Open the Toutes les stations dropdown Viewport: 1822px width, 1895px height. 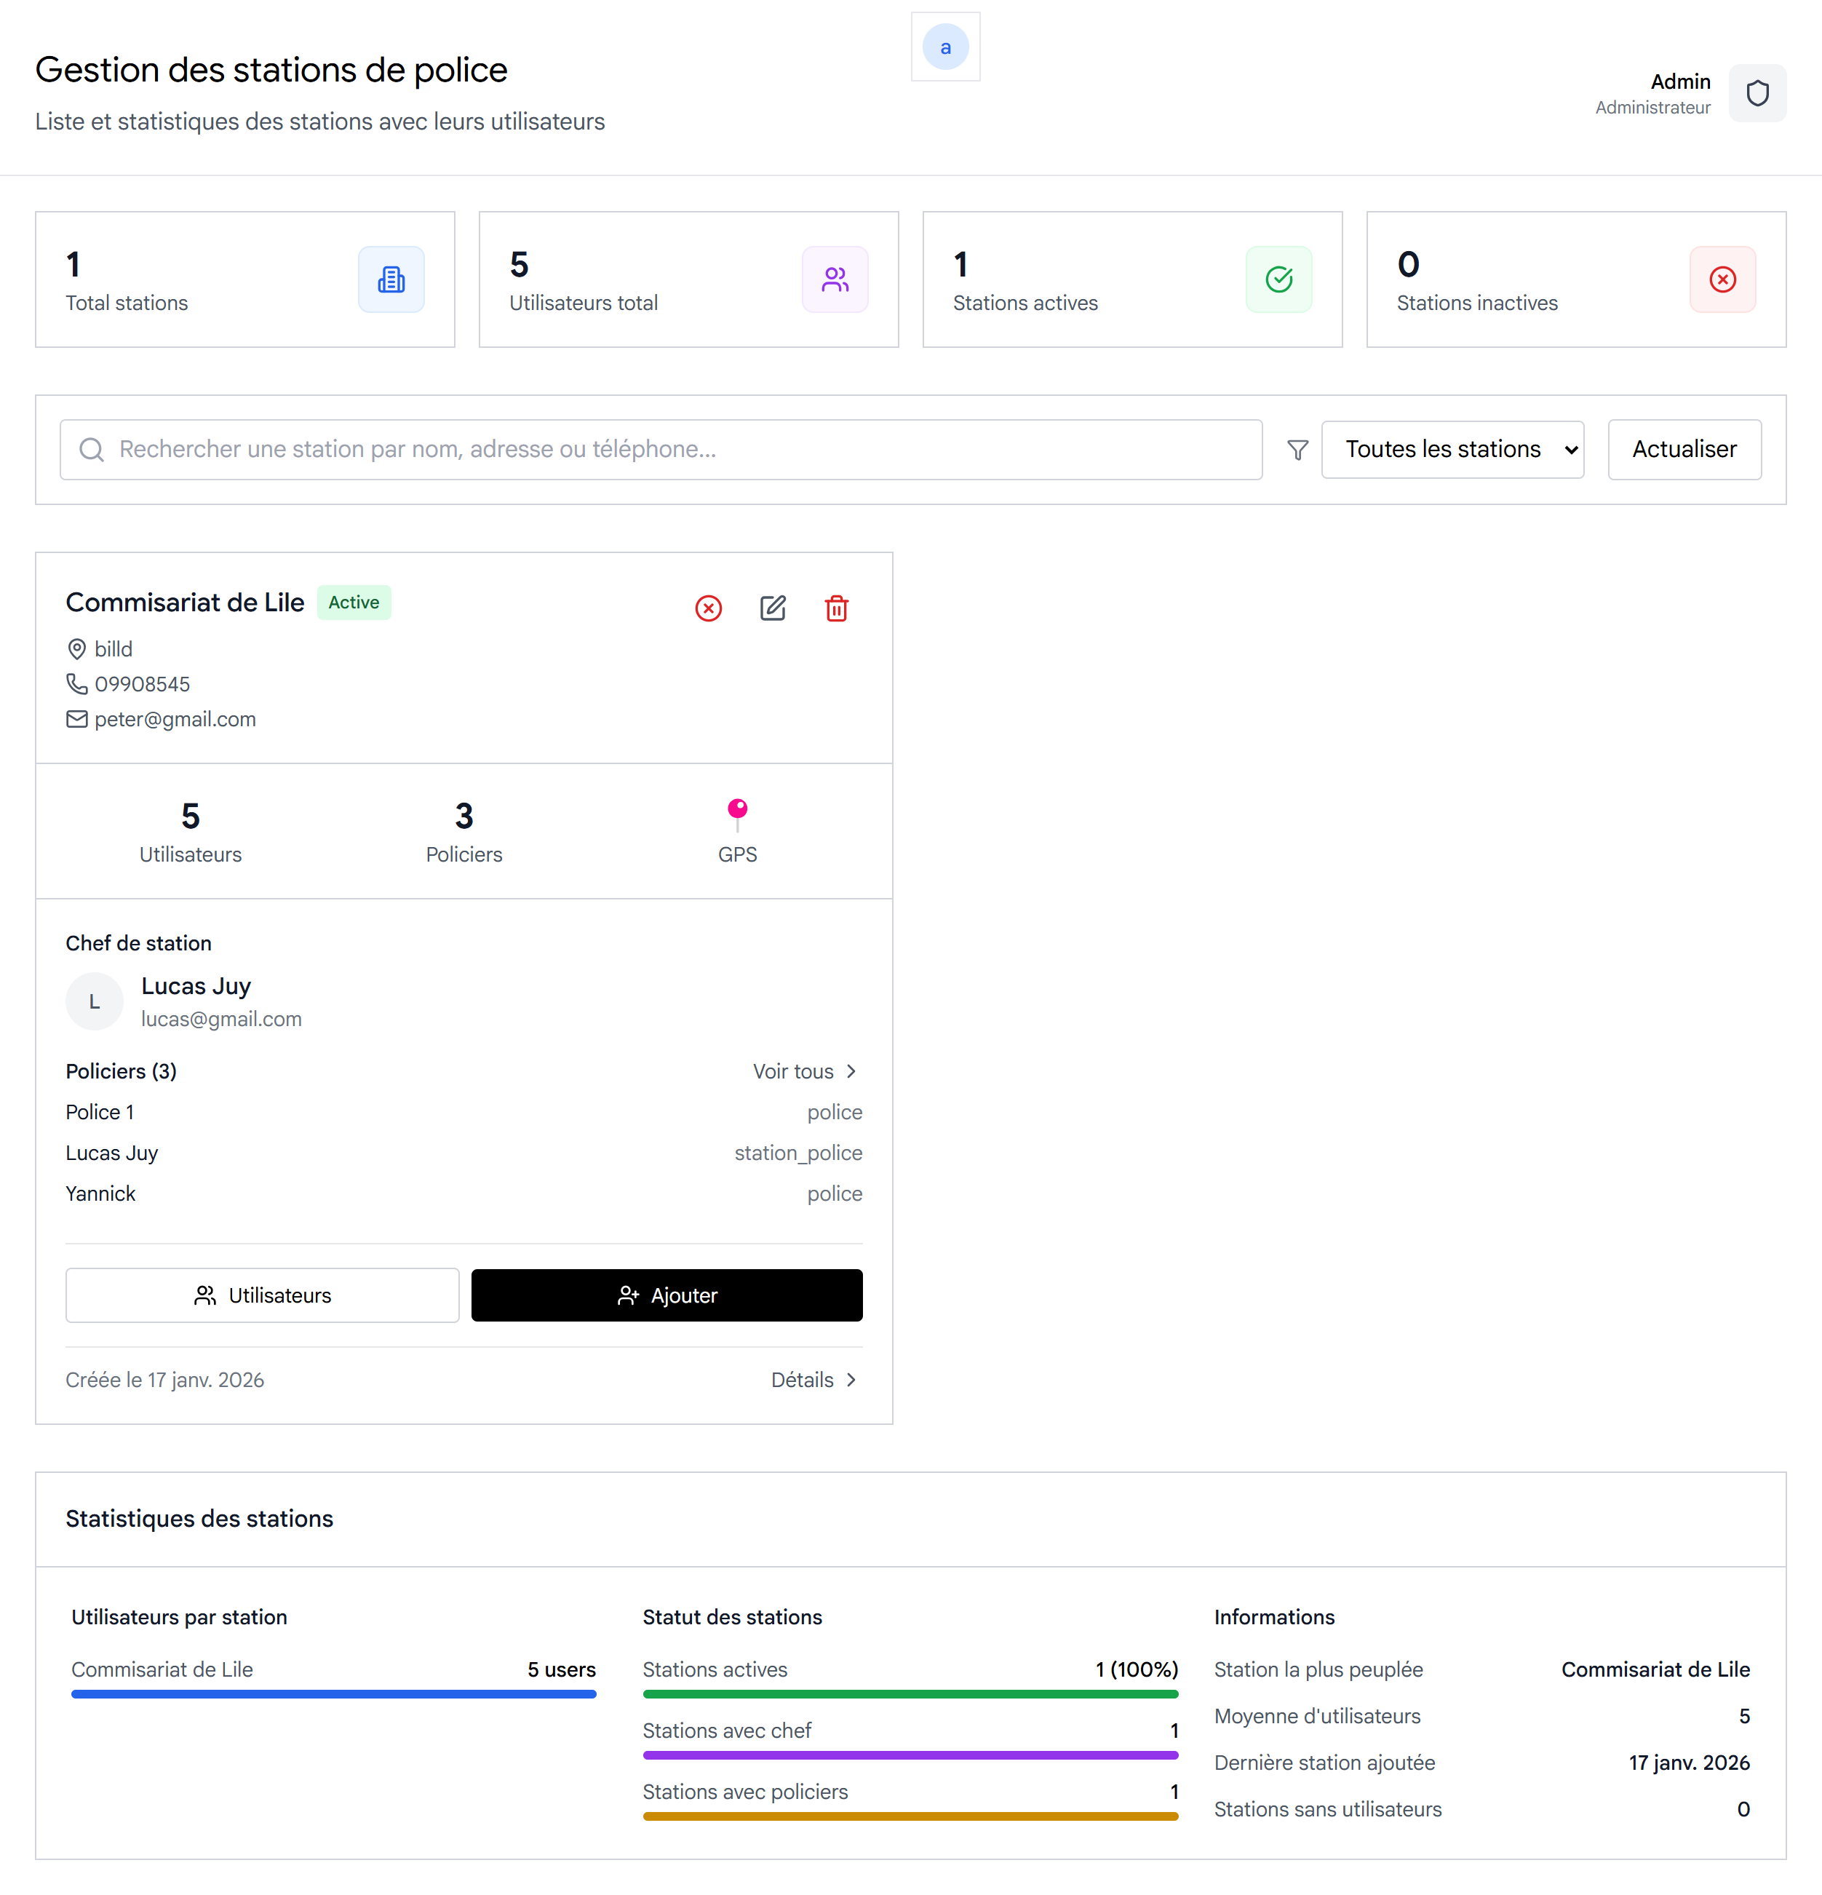pos(1452,450)
